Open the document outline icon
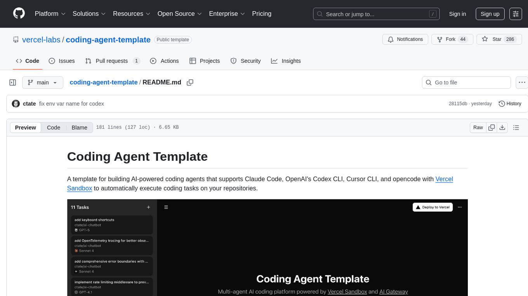The image size is (528, 296). pos(516,127)
